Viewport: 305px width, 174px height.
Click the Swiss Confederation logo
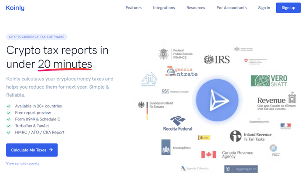pyautogui.click(x=256, y=61)
